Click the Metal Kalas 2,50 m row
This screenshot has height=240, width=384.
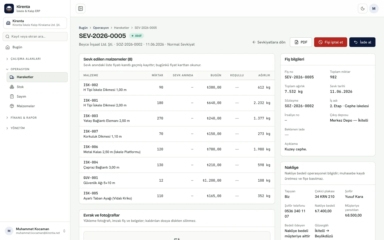177,149
